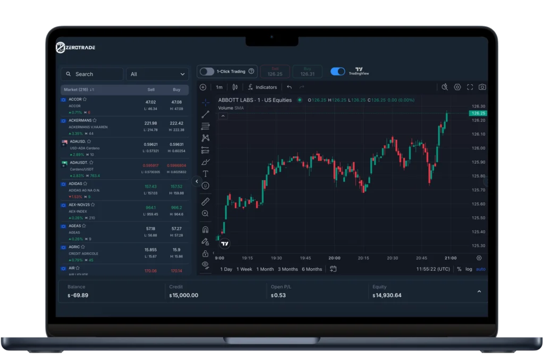The width and height of the screenshot is (544, 354).
Task: Expand the bottom account summary panel
Action: (x=479, y=291)
